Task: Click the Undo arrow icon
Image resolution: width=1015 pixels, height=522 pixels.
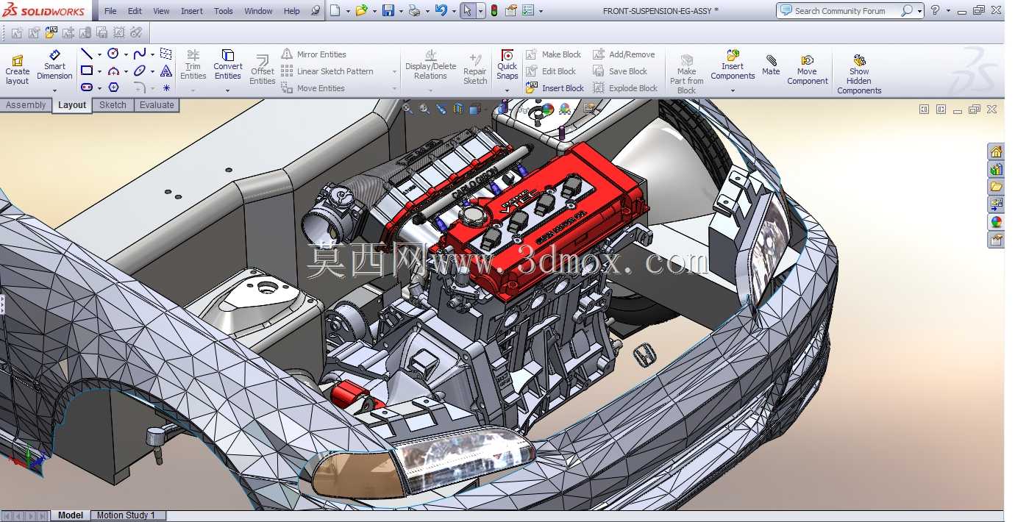Action: pyautogui.click(x=441, y=10)
